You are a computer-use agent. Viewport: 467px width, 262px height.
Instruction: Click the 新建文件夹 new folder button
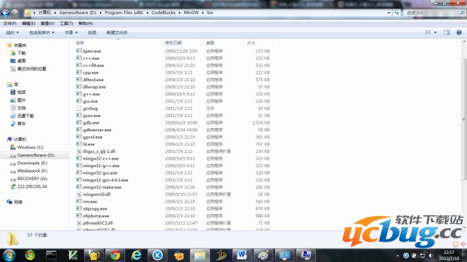click(116, 32)
